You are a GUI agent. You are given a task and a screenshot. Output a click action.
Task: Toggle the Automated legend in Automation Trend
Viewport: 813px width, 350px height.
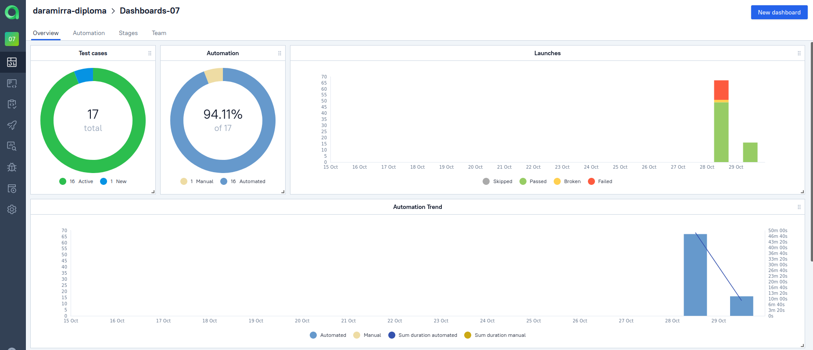pyautogui.click(x=328, y=335)
